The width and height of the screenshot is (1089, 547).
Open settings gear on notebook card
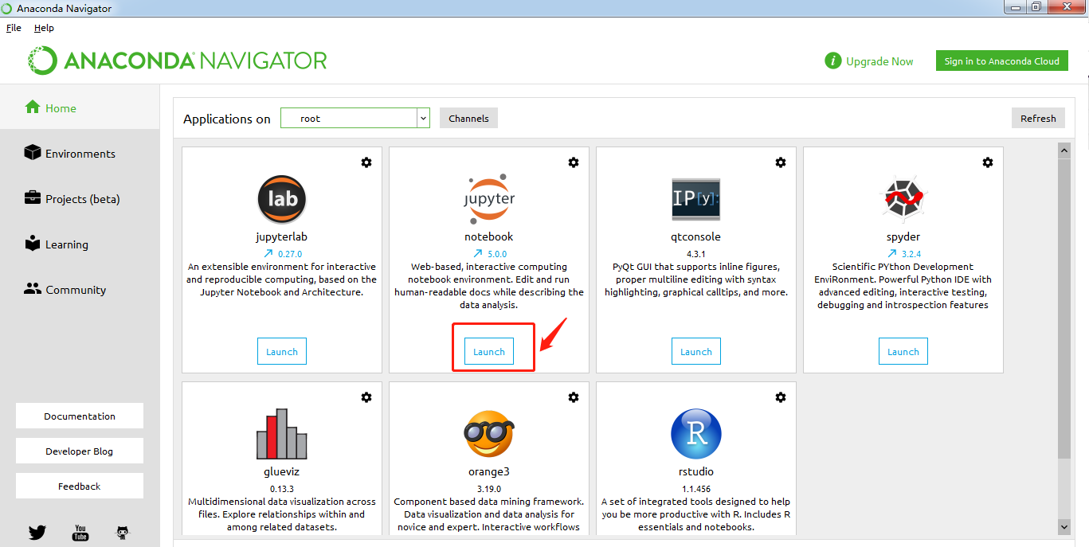(574, 162)
